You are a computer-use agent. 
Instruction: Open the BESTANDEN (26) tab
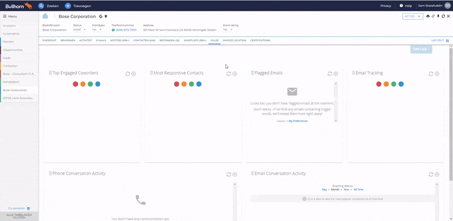(x=169, y=40)
